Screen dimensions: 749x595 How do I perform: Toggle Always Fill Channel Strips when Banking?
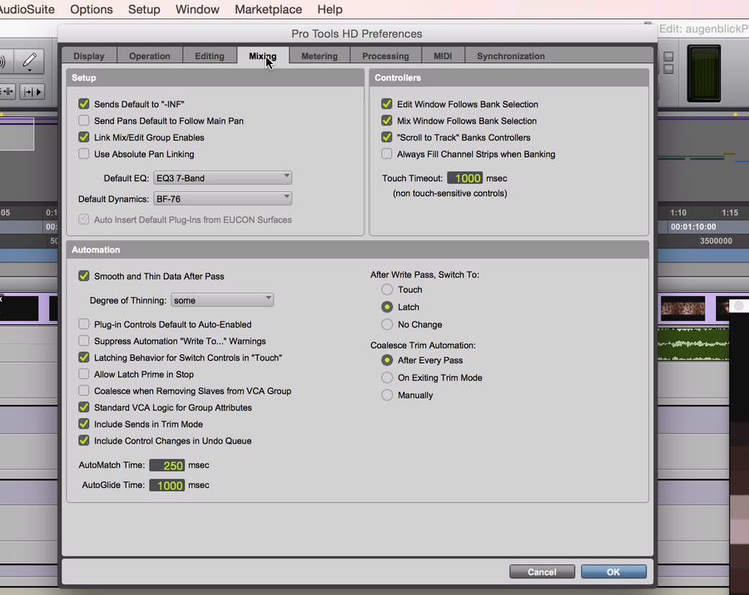[387, 155]
